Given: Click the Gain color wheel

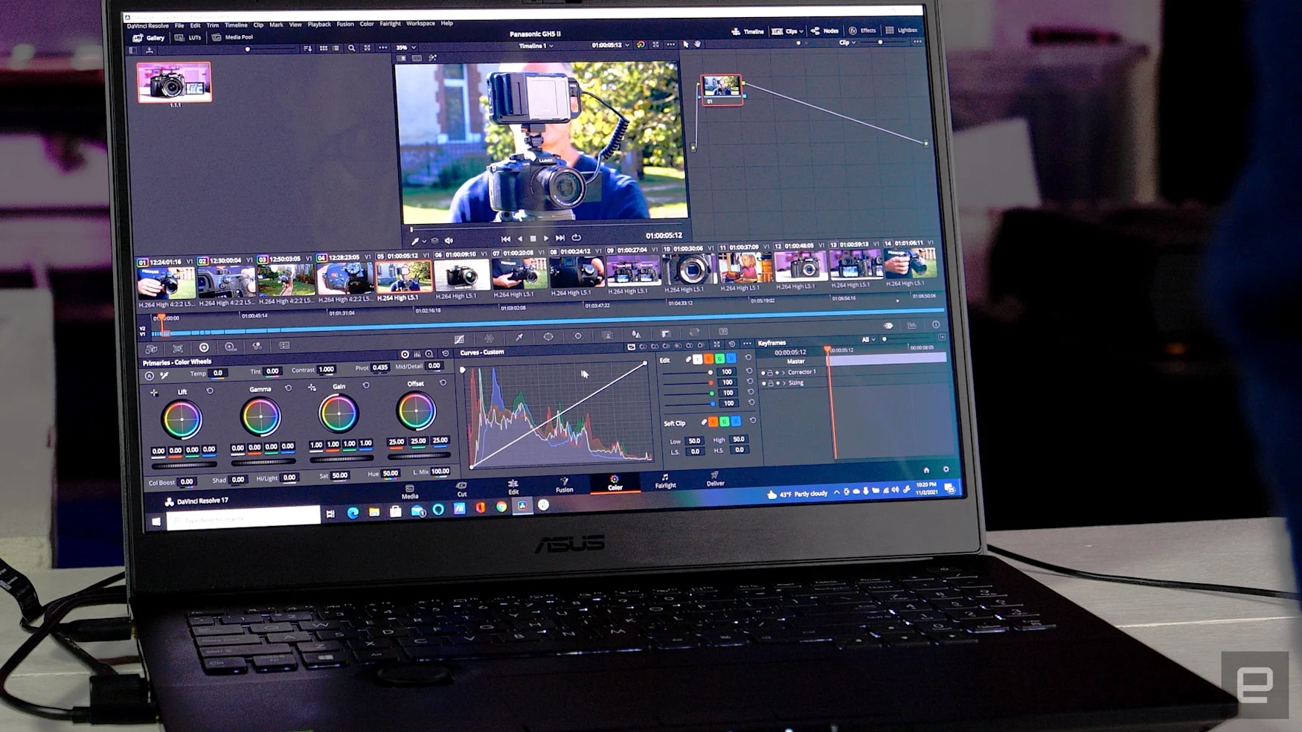Looking at the screenshot, I should (339, 414).
